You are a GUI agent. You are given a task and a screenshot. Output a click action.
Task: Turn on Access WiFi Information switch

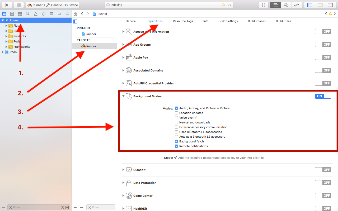tap(323, 32)
